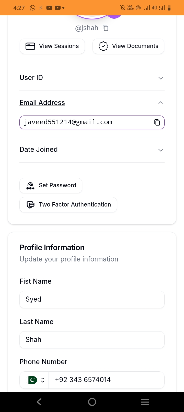
Task: Tap the shield two-factor icon
Action: click(x=30, y=205)
